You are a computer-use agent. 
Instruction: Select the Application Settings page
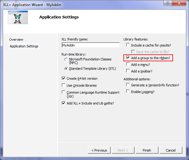[24, 46]
